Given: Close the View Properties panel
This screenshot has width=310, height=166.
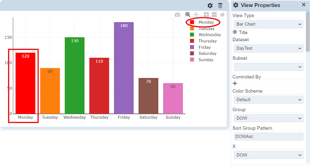Looking at the screenshot, I should pos(304,5).
